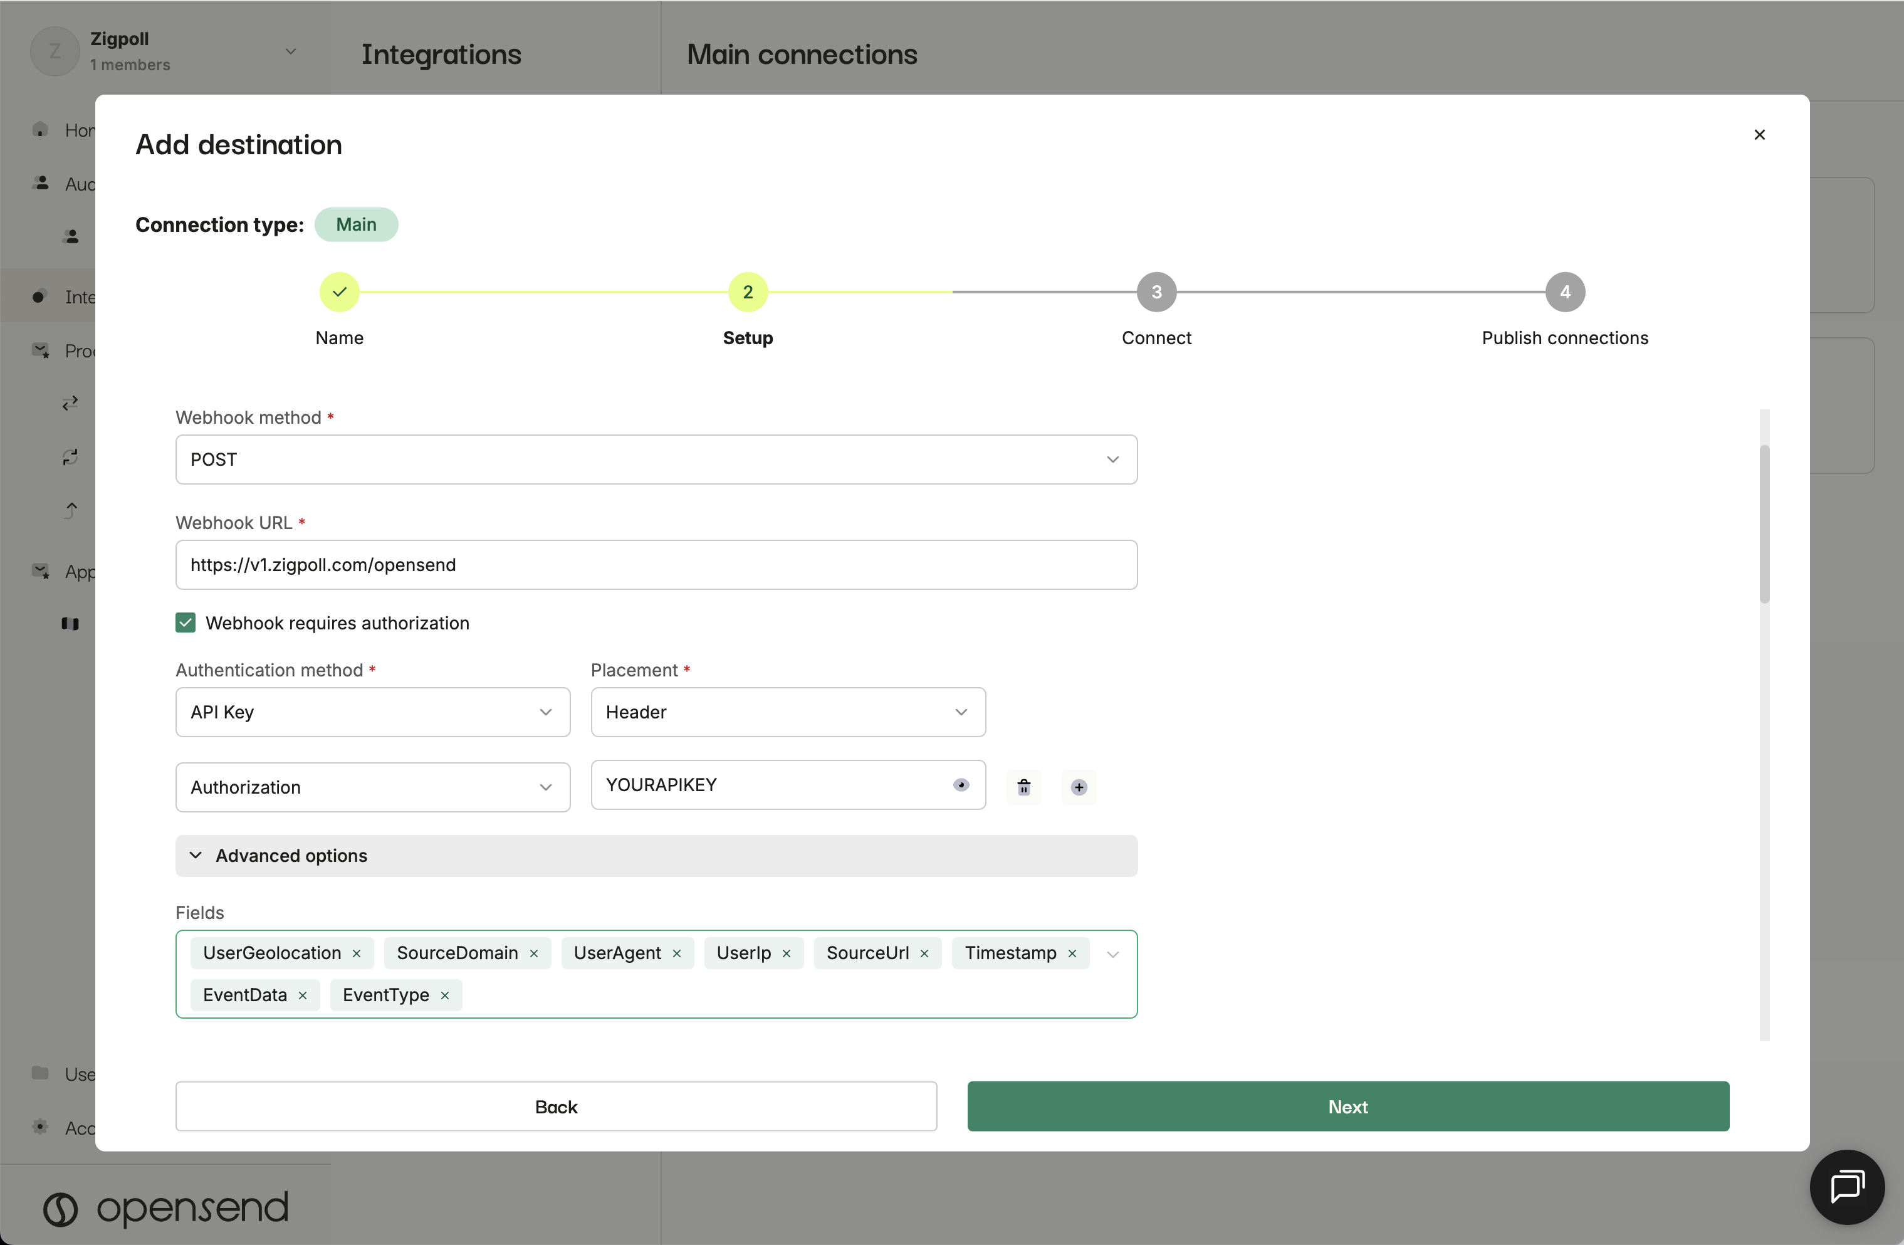1904x1245 pixels.
Task: Remove the UserGeolocation field tag
Action: tap(357, 953)
